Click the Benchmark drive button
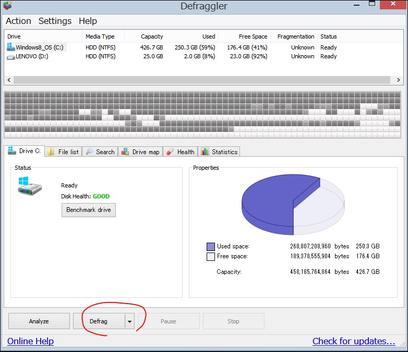 click(x=89, y=210)
